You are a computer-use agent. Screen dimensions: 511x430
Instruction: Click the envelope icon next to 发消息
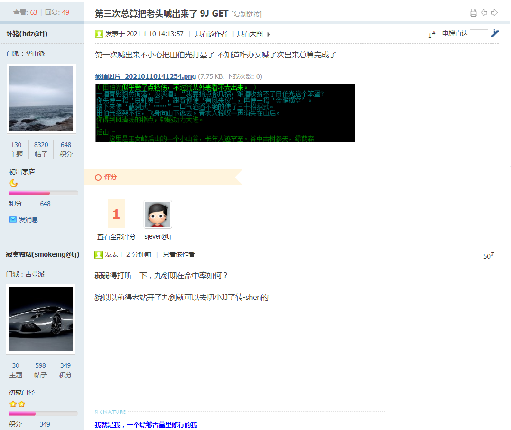click(x=13, y=219)
